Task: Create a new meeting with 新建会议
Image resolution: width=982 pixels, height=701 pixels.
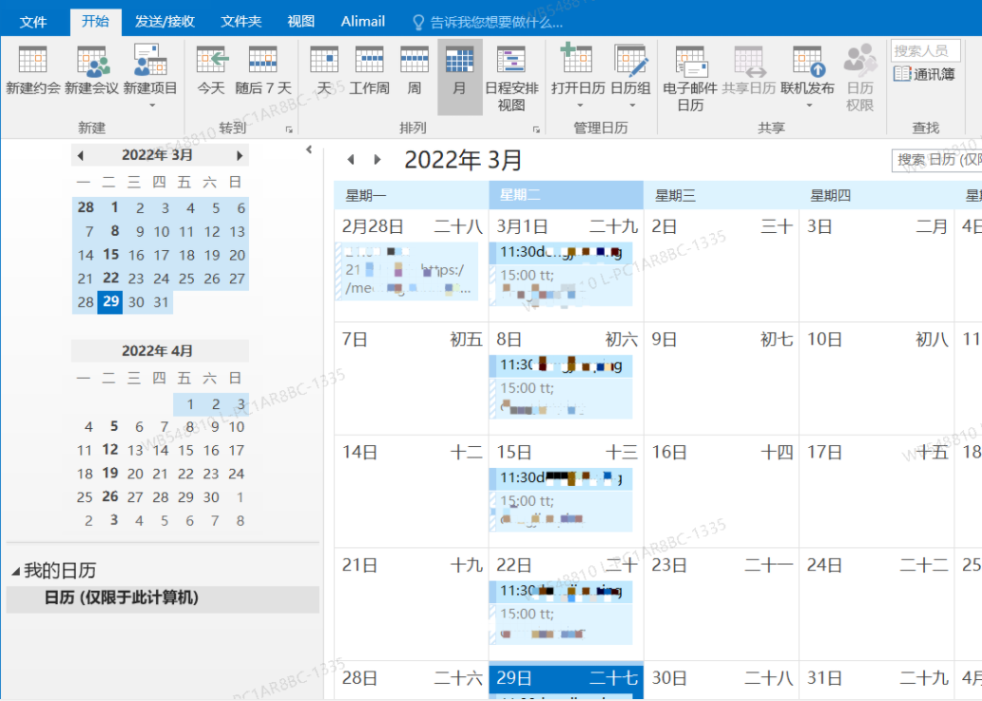Action: coord(91,70)
